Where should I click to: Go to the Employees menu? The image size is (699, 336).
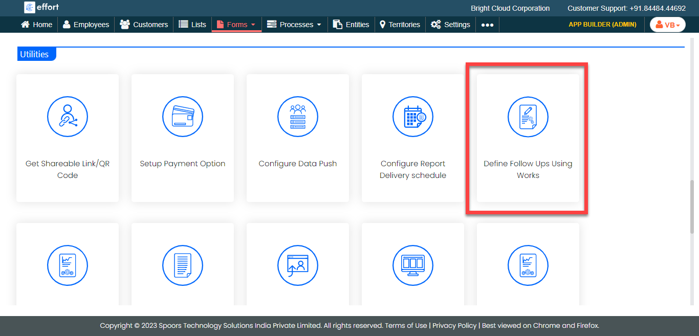86,25
